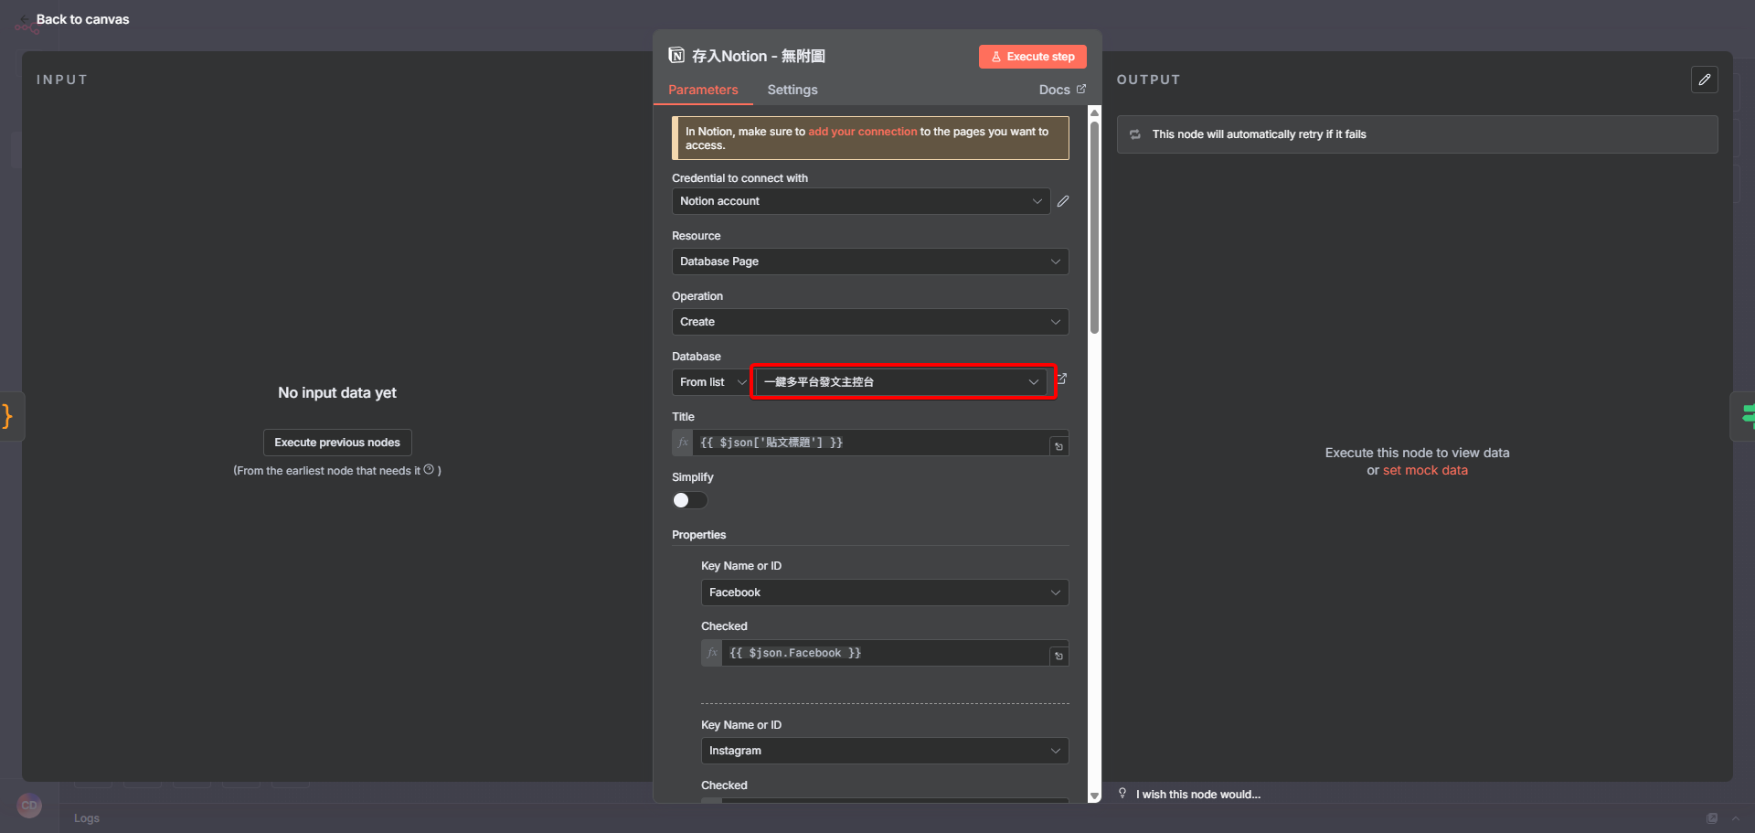The height and width of the screenshot is (833, 1755).
Task: Click the lightbulb feedback icon
Action: 1122,794
